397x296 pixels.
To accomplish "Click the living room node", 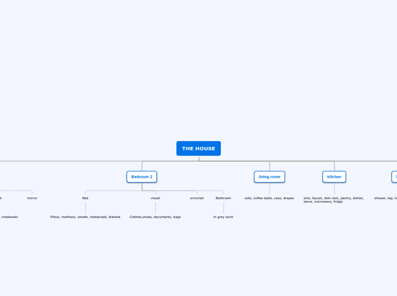I will [269, 177].
